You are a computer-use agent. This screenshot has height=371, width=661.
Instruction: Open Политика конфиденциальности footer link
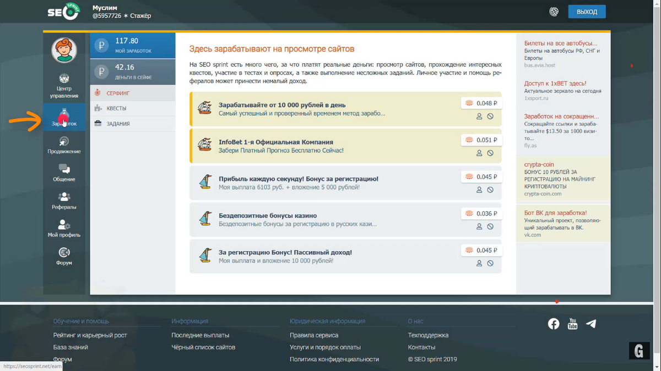pyautogui.click(x=334, y=359)
